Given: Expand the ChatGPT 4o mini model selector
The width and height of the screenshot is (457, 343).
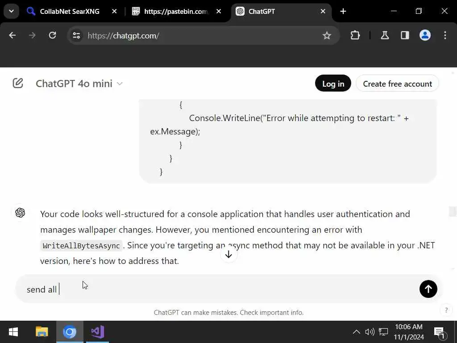Looking at the screenshot, I should pyautogui.click(x=79, y=84).
